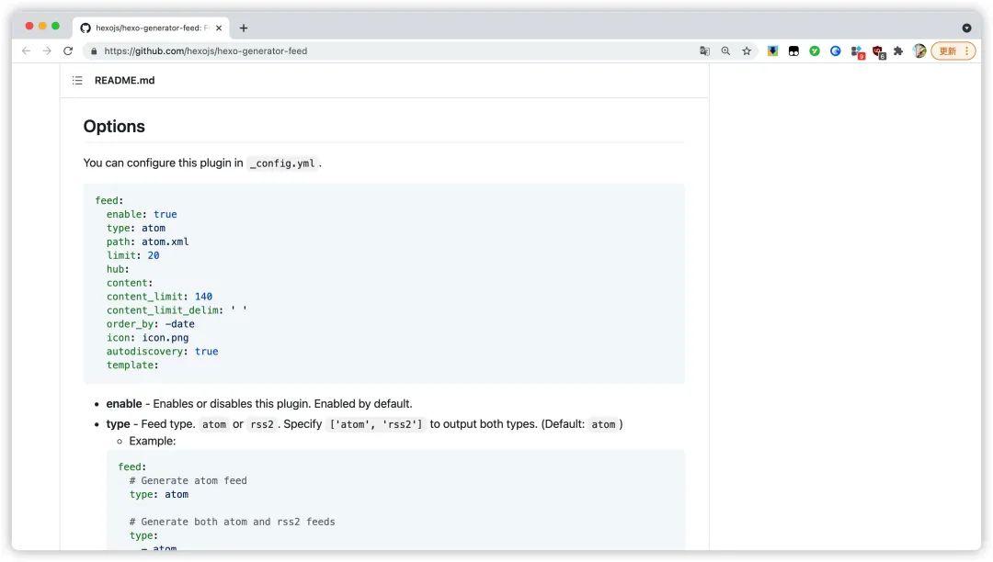Viewport: 993px width, 562px height.
Task: Open a new browser tab
Action: (x=244, y=28)
